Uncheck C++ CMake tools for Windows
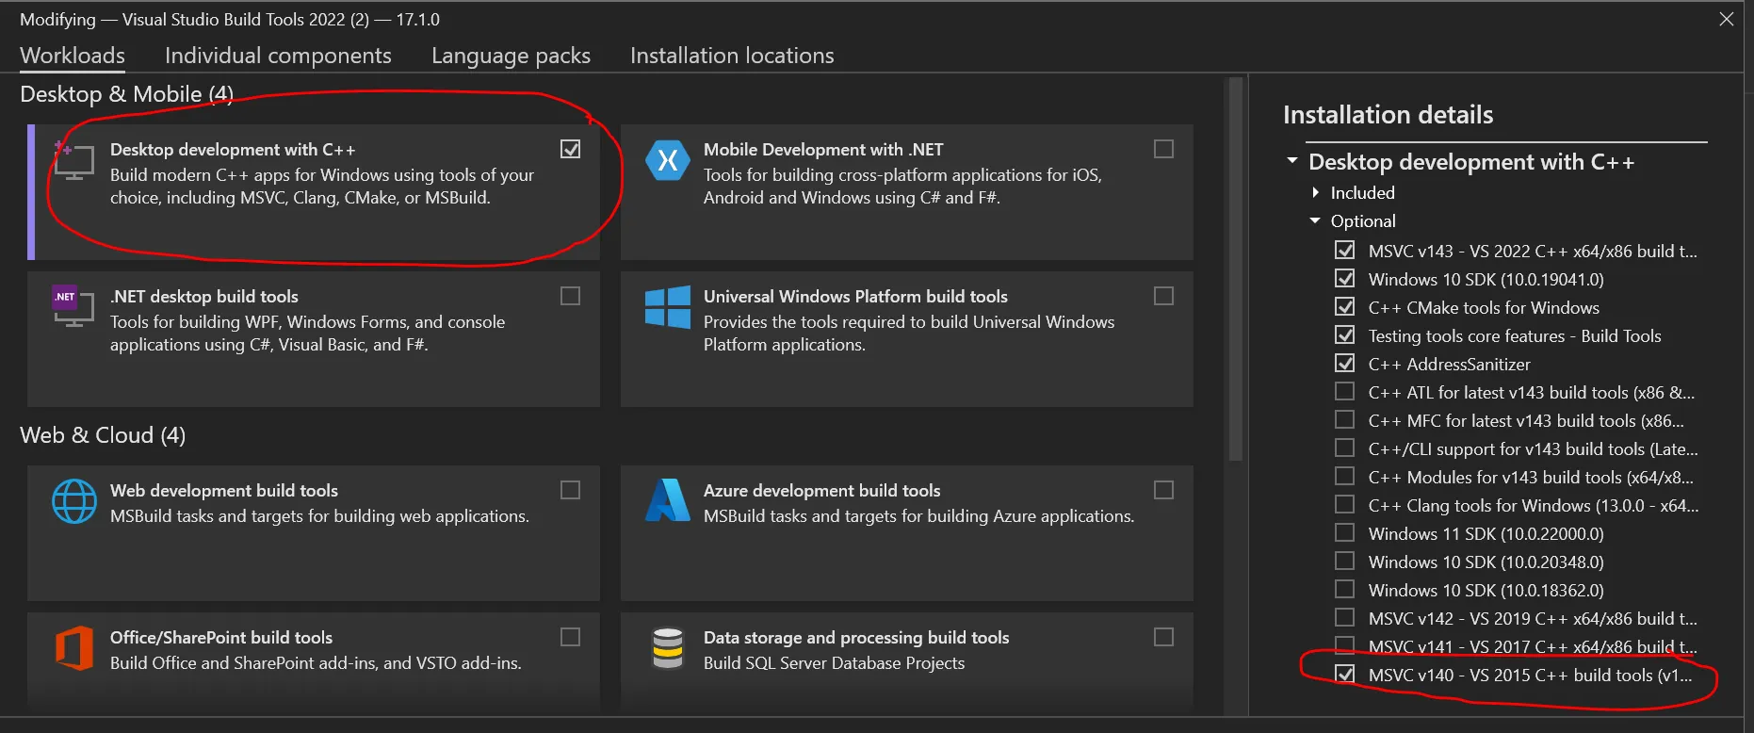1754x733 pixels. coord(1344,307)
